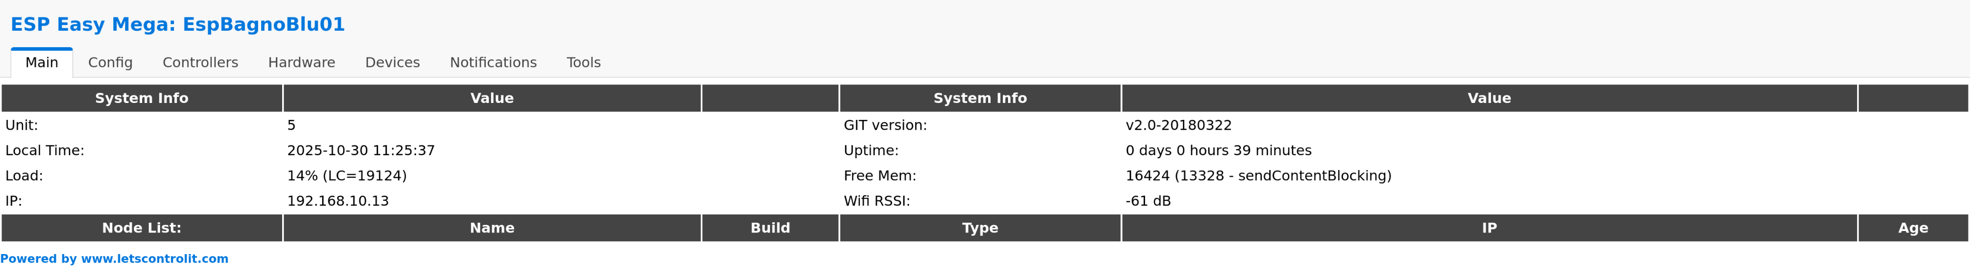Viewport: 1970px width, 272px height.
Task: Open the www.letscontrolit.com link
Action: (154, 259)
